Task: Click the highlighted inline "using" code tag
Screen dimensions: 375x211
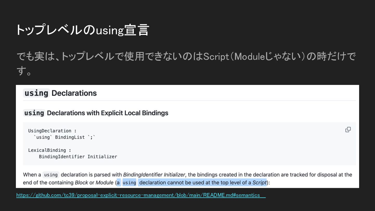Action: pyautogui.click(x=129, y=183)
